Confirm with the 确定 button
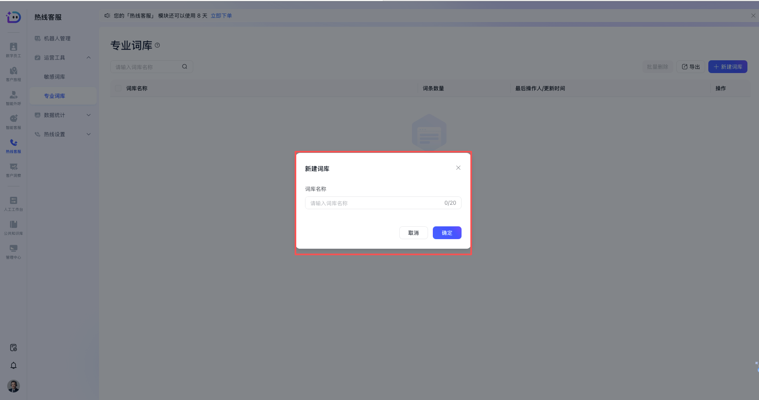 [x=447, y=233]
